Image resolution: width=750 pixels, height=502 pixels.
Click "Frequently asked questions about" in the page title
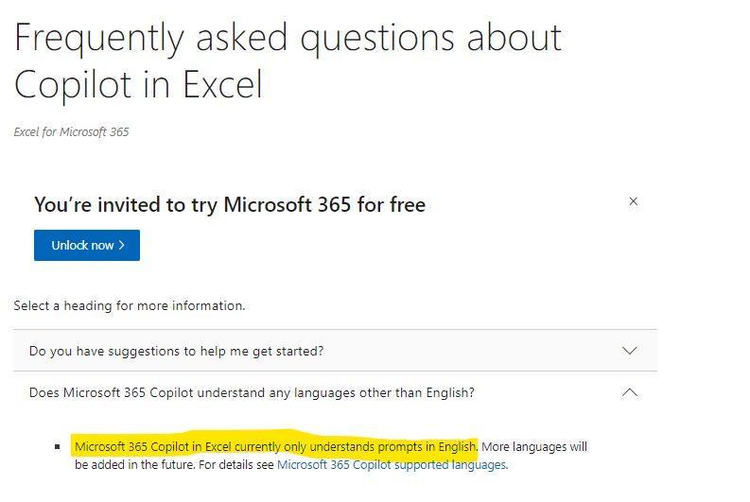288,38
